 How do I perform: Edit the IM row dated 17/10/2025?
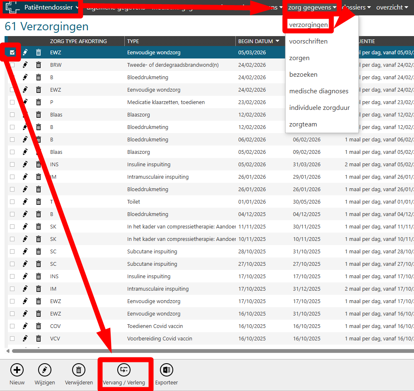[x=25, y=289]
